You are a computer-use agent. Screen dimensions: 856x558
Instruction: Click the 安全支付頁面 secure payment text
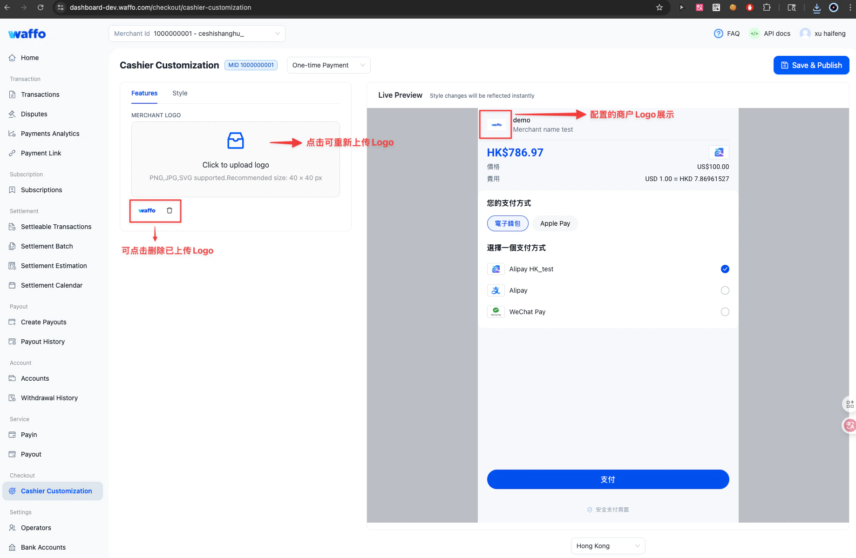click(612, 510)
